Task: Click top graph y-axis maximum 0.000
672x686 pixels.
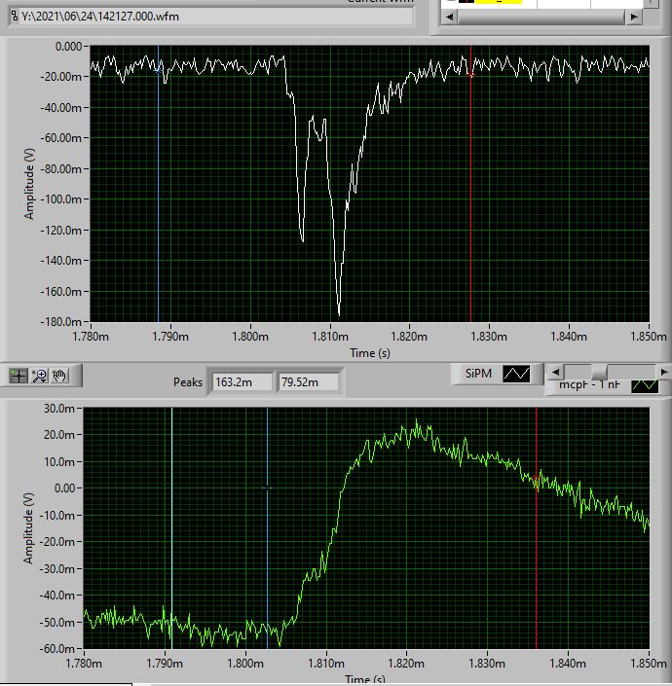Action: coord(68,46)
